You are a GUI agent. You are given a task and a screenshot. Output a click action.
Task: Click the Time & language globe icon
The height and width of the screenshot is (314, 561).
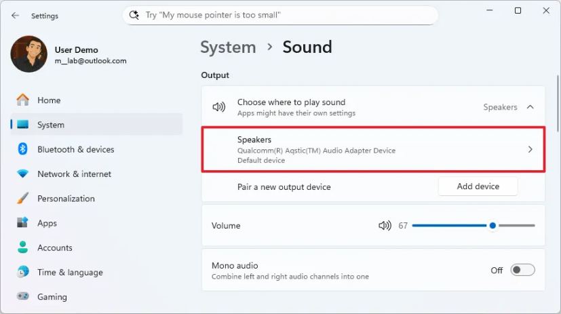coord(23,273)
